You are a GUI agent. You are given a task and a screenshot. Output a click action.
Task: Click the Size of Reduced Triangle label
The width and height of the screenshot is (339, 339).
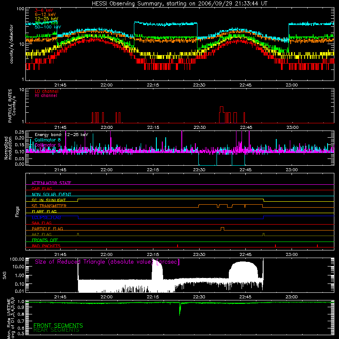(x=107, y=262)
